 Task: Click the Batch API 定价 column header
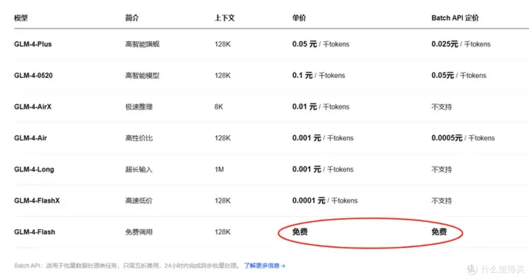coord(455,18)
